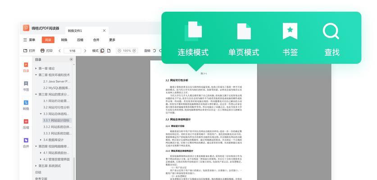Open outline entry 3.3.3 网站系统功能

(x=57, y=133)
